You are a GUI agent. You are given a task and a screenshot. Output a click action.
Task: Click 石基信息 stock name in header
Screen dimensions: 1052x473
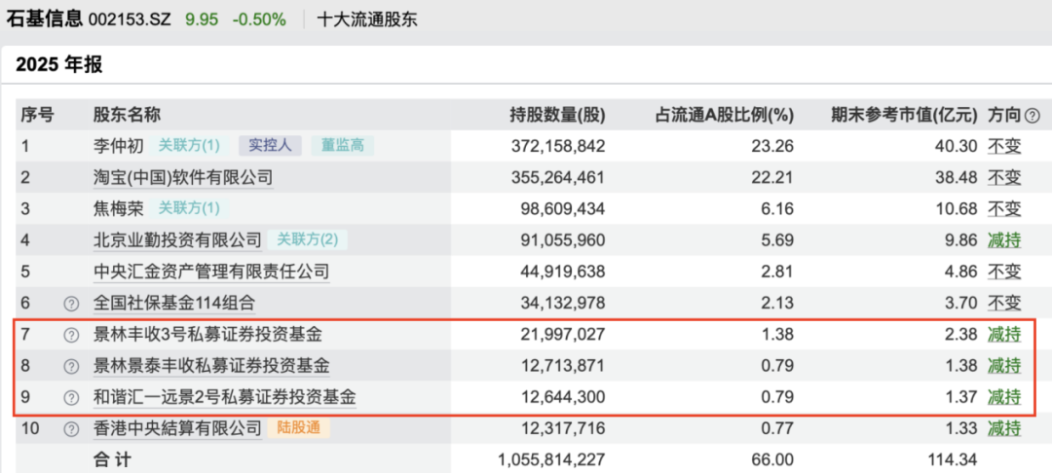click(44, 19)
